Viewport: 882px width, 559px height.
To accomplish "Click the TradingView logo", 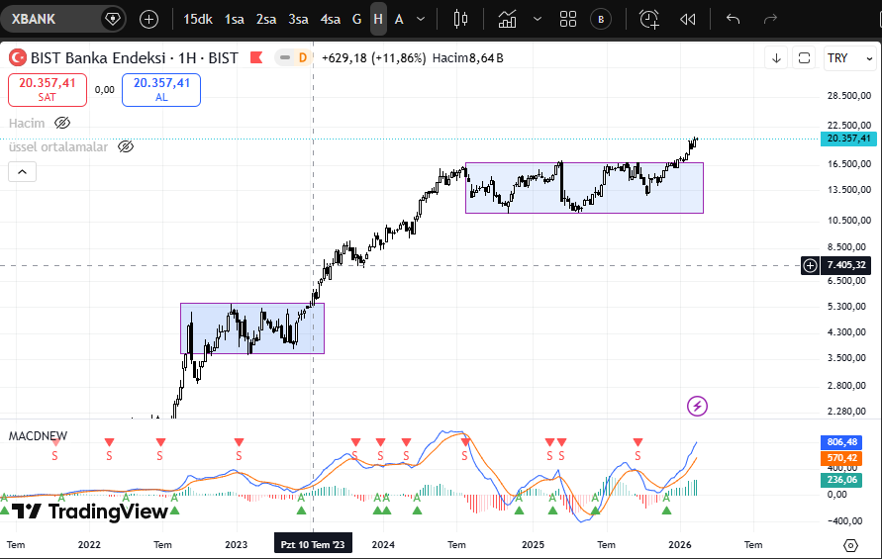I will tap(89, 512).
